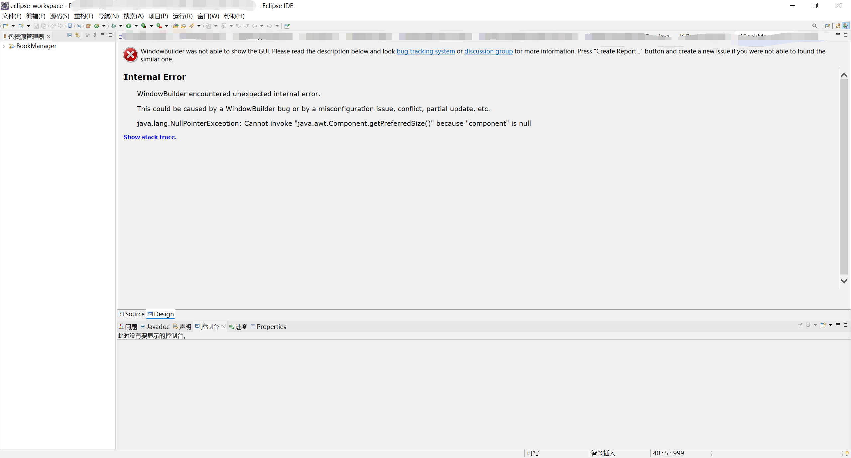851x458 pixels.
Task: Open the 文件(F) menu
Action: [12, 16]
